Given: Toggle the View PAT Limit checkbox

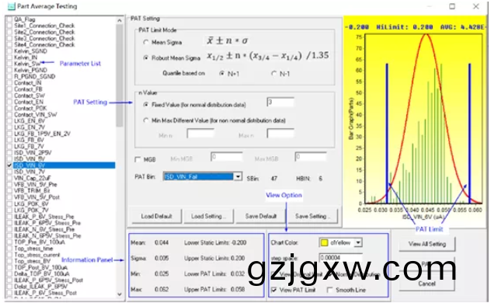Looking at the screenshot, I should 274,290.
